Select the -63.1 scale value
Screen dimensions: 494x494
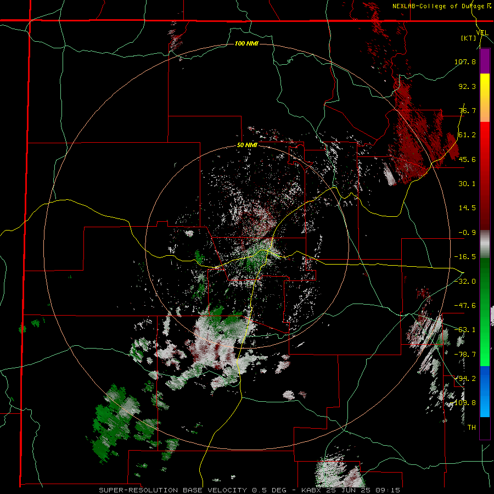(465, 330)
